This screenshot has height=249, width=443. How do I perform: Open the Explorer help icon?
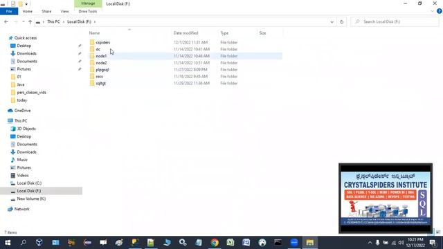pyautogui.click(x=440, y=11)
